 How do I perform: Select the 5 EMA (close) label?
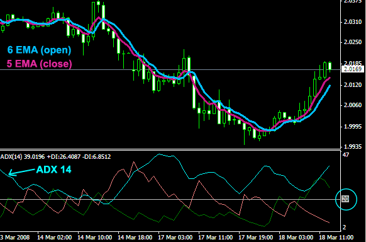tap(39, 64)
